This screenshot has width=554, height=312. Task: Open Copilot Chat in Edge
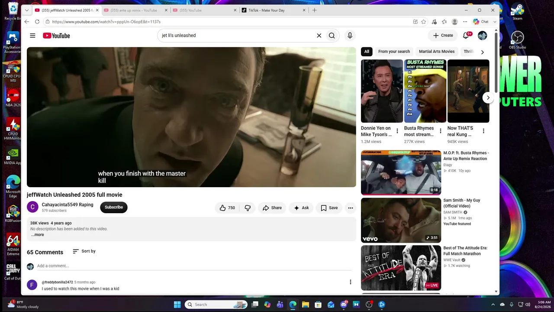coord(481,22)
